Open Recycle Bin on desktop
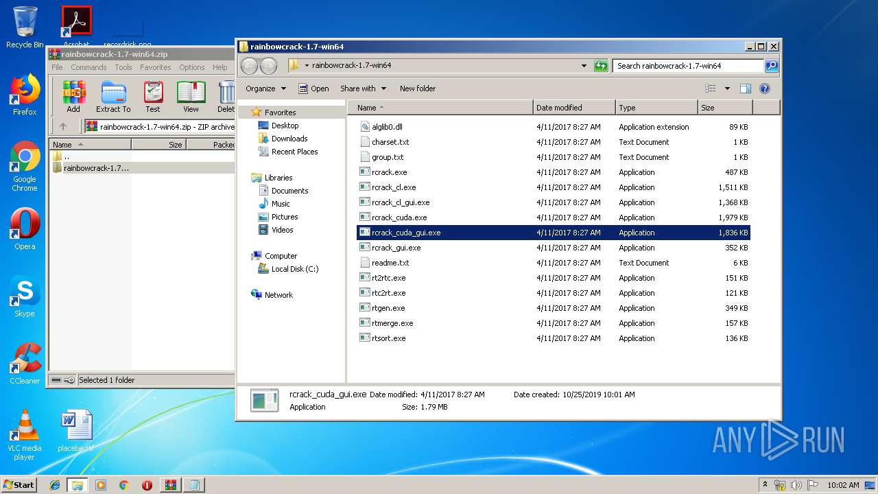The height and width of the screenshot is (494, 878). pyautogui.click(x=25, y=27)
